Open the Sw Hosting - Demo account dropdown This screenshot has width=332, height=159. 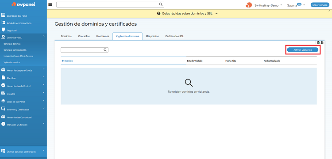tap(281, 5)
